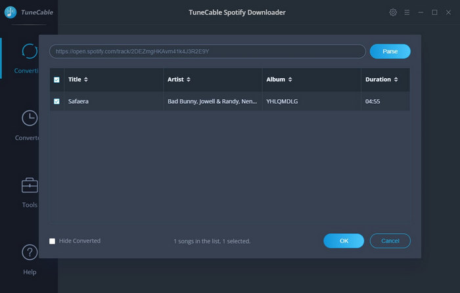This screenshot has height=293, width=460.
Task: Click the TuneCable Spotify Downloader title text
Action: (237, 12)
